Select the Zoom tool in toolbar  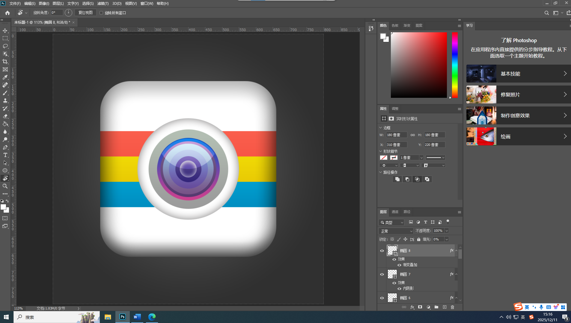[x=5, y=186]
